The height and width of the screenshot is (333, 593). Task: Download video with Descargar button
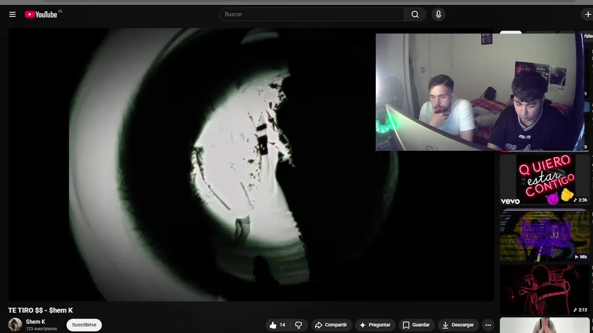click(458, 325)
